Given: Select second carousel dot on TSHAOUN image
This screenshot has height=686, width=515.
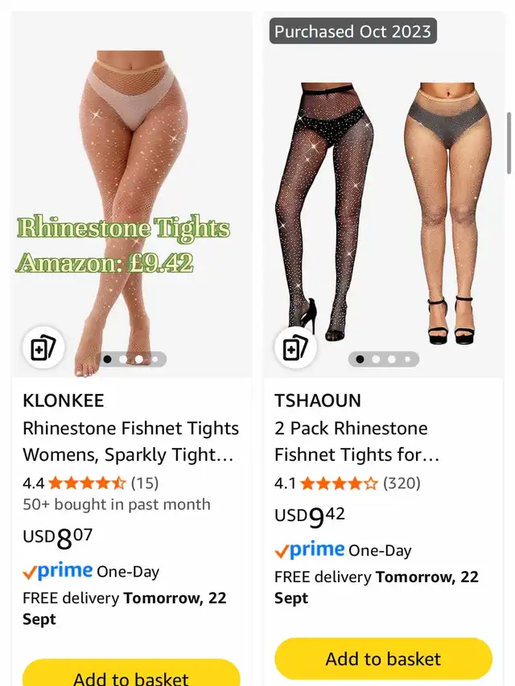Looking at the screenshot, I should 376,359.
